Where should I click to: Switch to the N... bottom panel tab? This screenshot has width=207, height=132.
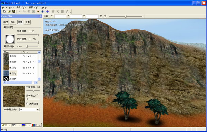coord(6,125)
